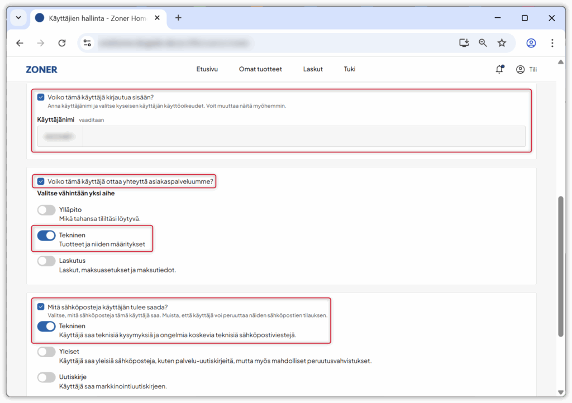Image resolution: width=572 pixels, height=403 pixels.
Task: Click the Käyttäjänimi input field
Action: click(303, 136)
